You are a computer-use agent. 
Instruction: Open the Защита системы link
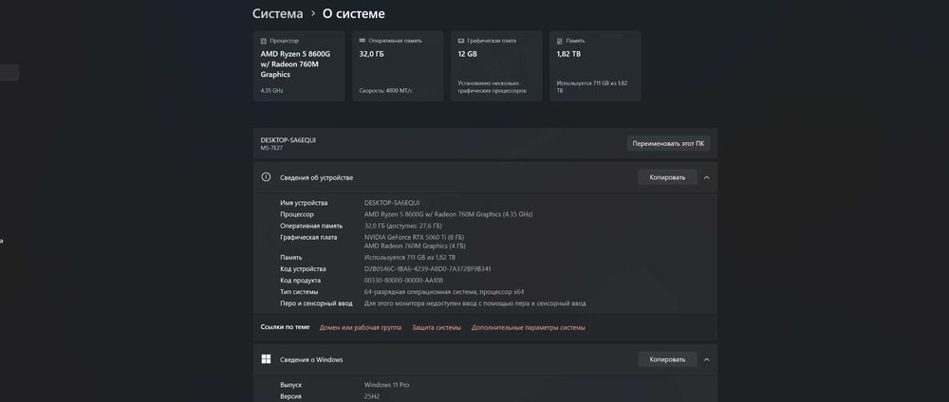[437, 328]
